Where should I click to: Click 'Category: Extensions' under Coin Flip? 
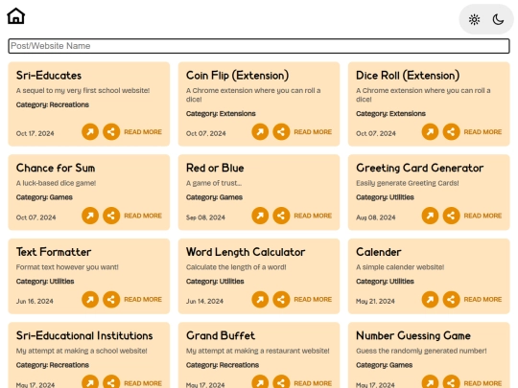[221, 113]
